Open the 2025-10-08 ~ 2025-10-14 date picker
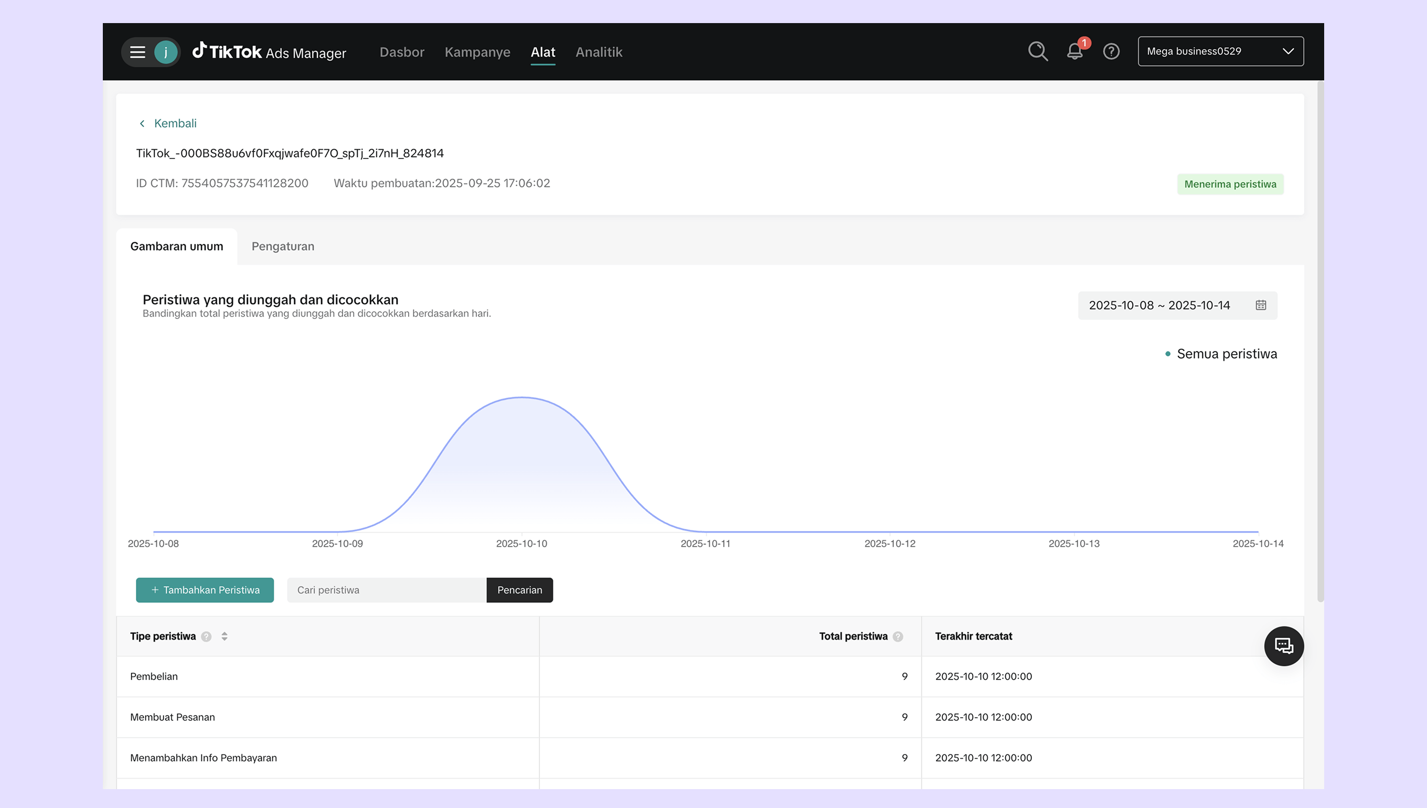Image resolution: width=1427 pixels, height=808 pixels. (1159, 305)
